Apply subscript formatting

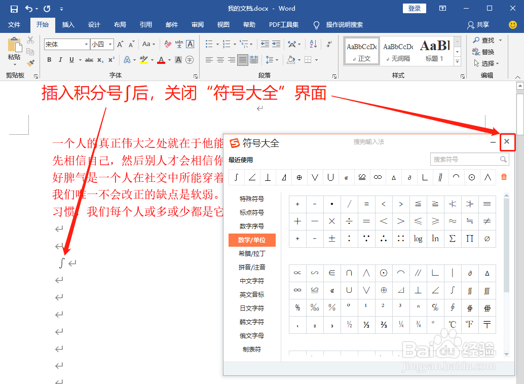100,60
